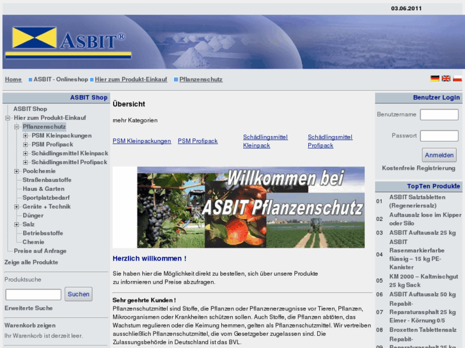The width and height of the screenshot is (465, 348).
Task: Open Warenkorb zeigen link
Action: point(30,326)
